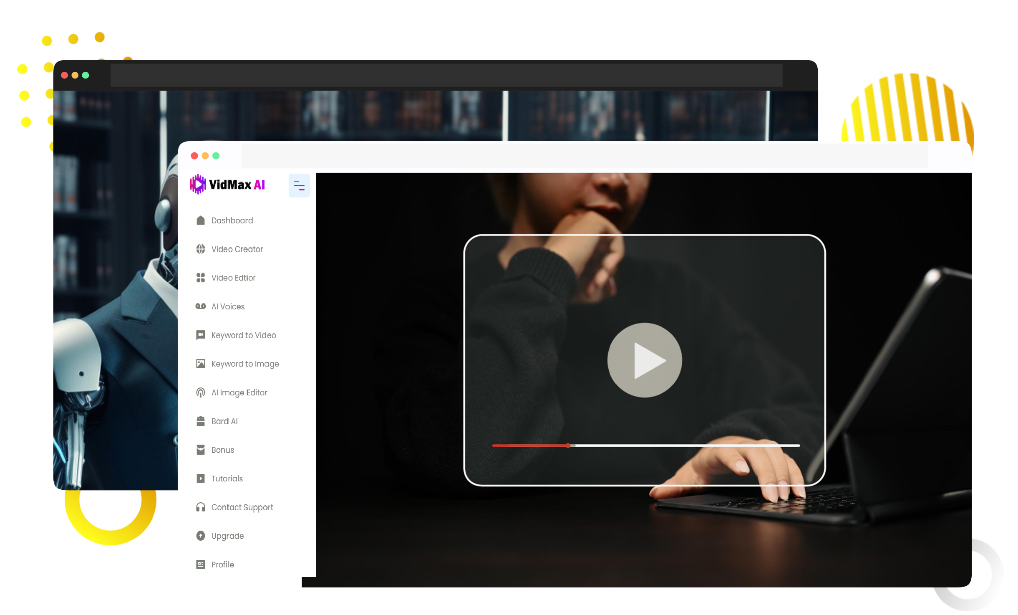This screenshot has height=615, width=1018.
Task: Click the front window's address bar
Action: pyautogui.click(x=584, y=156)
